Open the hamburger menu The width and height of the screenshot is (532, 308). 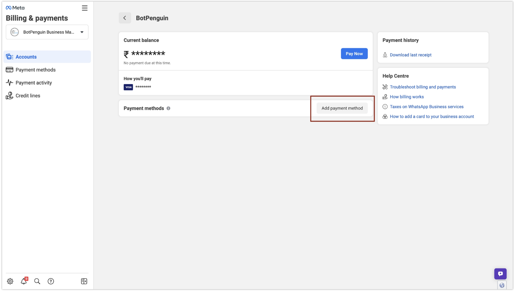click(x=84, y=8)
